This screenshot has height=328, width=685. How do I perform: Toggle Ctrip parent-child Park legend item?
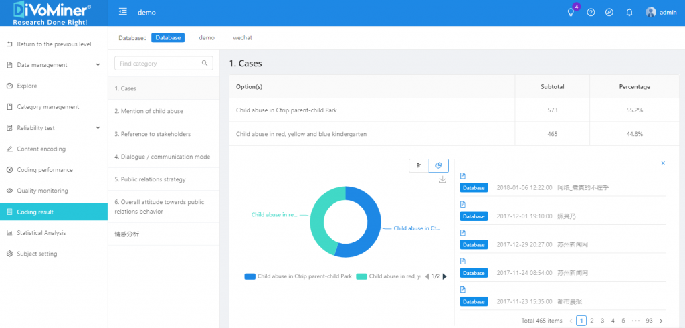298,276
